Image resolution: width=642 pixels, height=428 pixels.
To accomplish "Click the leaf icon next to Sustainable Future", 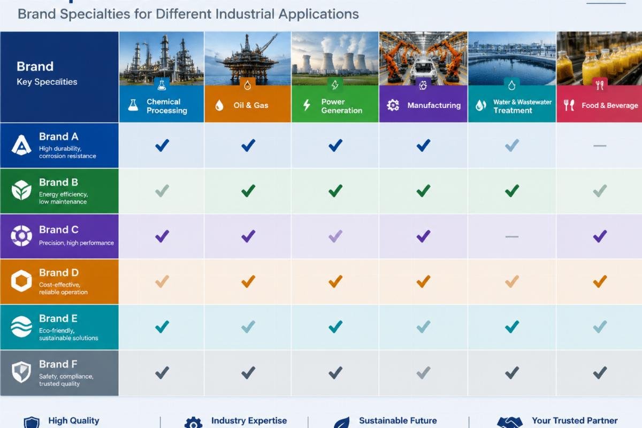I will (342, 423).
